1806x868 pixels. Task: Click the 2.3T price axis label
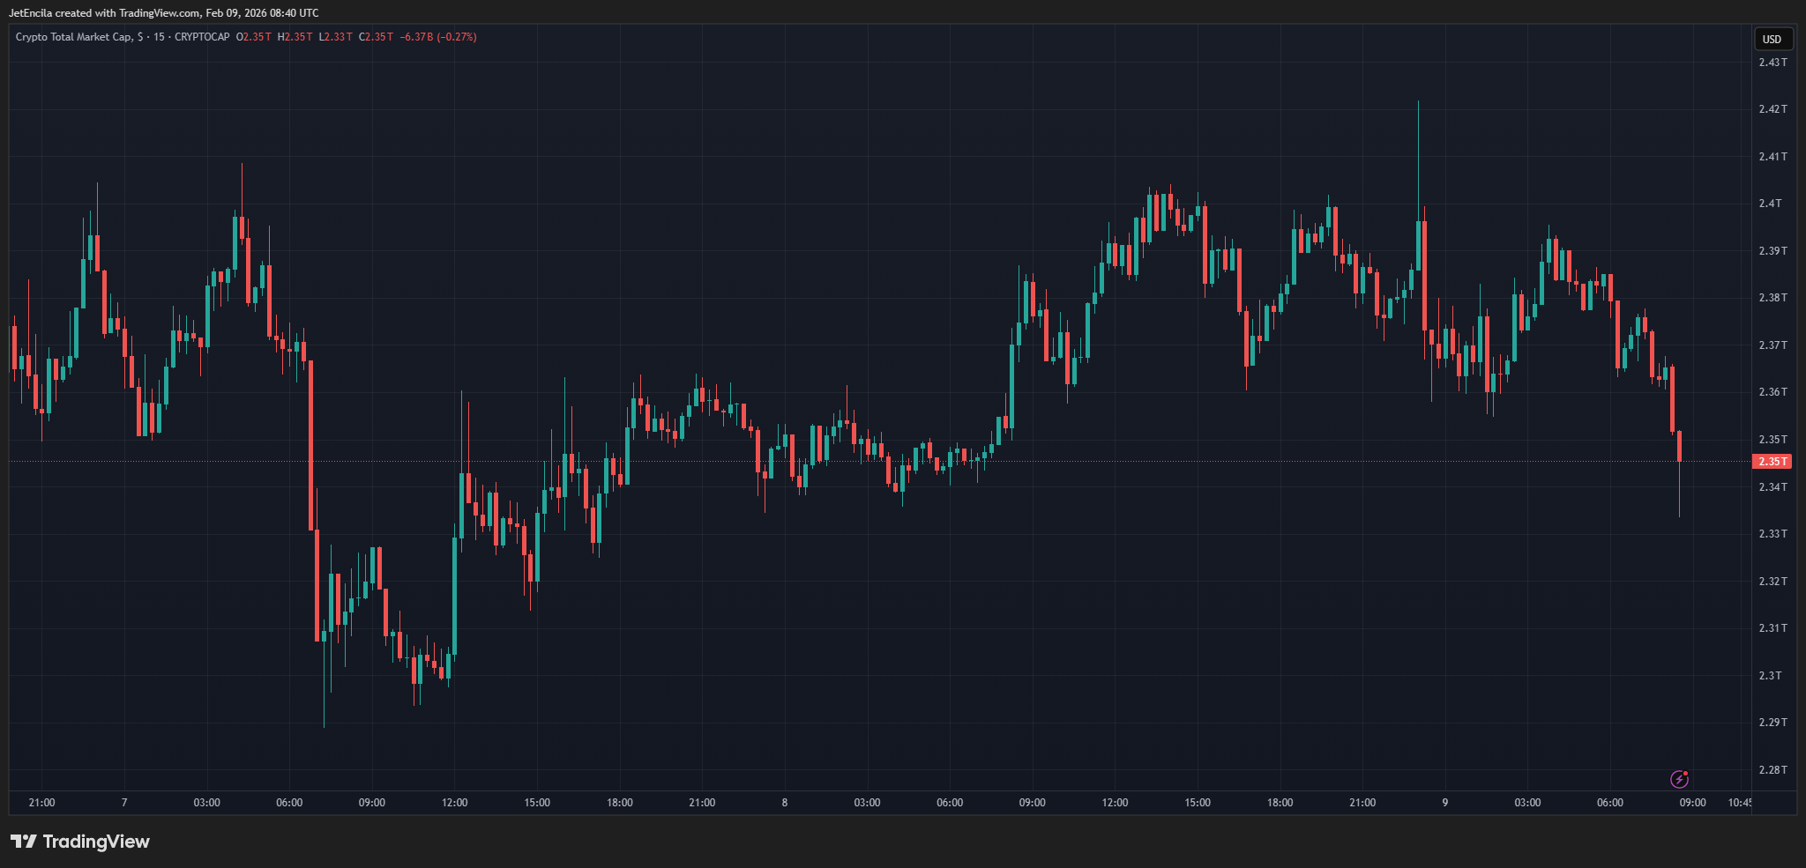1770,676
